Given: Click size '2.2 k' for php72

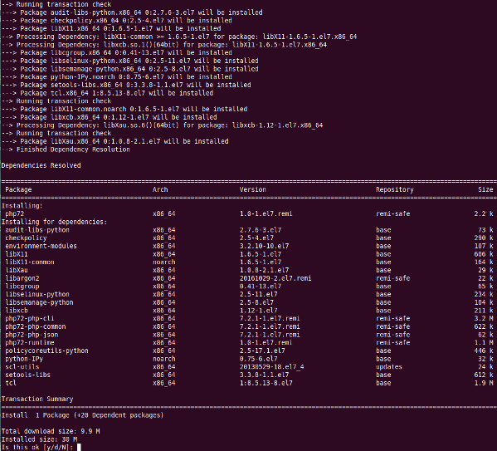Looking at the screenshot, I should point(484,213).
